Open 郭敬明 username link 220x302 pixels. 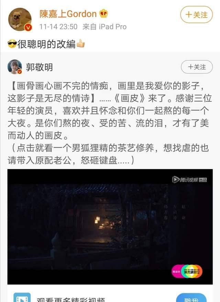click(39, 67)
